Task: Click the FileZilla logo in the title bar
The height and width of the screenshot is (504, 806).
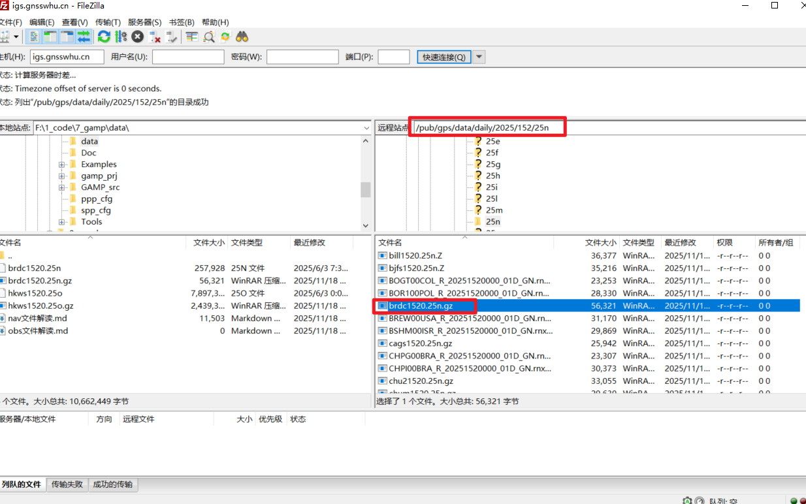Action: (x=4, y=5)
